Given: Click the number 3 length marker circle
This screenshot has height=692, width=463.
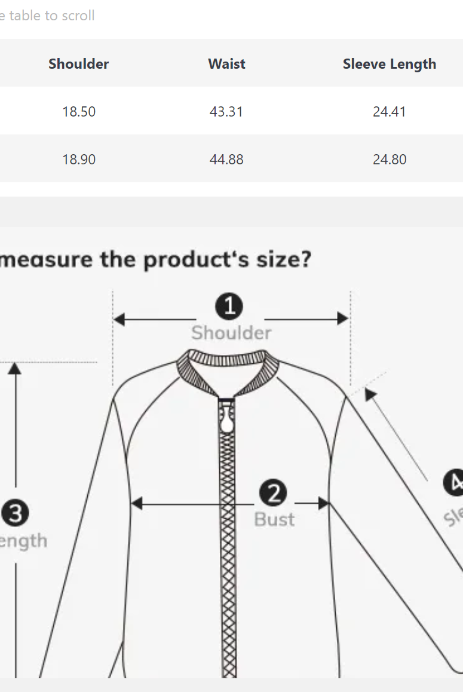Looking at the screenshot, I should tap(16, 514).
